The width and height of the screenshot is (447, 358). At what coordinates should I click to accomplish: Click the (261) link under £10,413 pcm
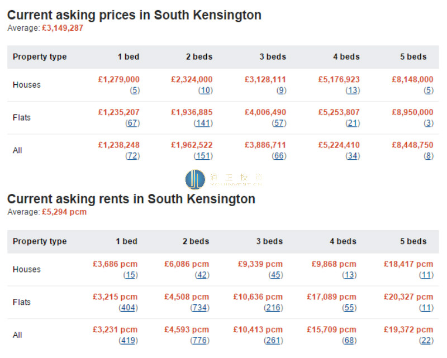[x=273, y=341]
